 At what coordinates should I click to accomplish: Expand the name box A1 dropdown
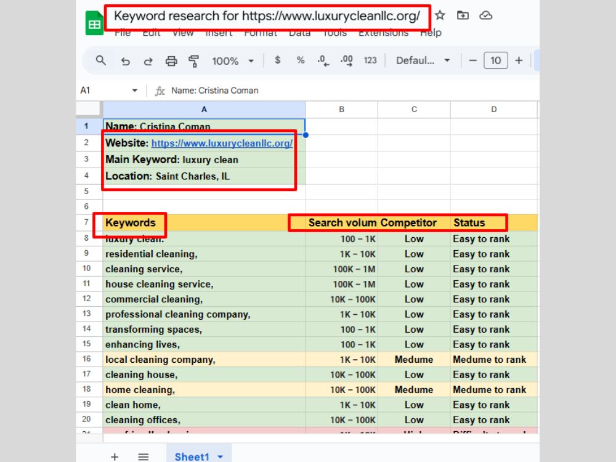coord(135,91)
